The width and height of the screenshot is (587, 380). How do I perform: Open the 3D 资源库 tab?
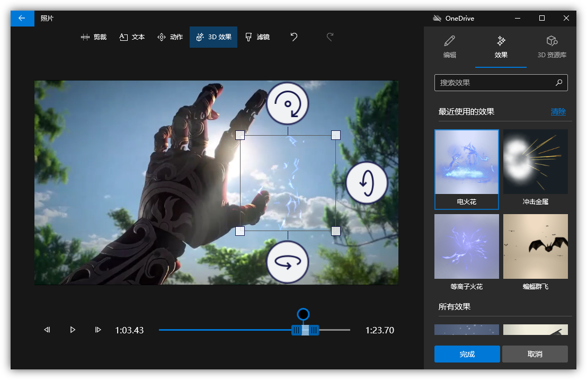(x=552, y=47)
